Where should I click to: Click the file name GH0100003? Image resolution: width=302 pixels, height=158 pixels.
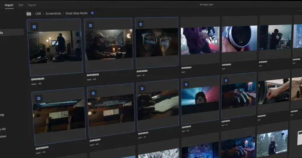pos(142,71)
